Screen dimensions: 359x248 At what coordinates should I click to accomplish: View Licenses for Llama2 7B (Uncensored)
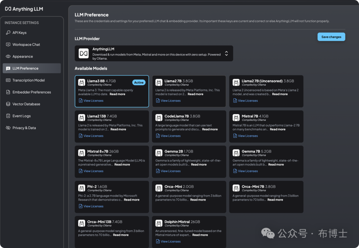point(245,101)
